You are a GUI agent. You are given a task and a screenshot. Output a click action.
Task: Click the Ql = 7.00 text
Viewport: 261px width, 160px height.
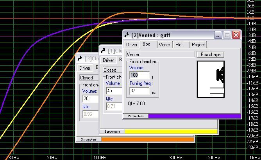click(136, 104)
